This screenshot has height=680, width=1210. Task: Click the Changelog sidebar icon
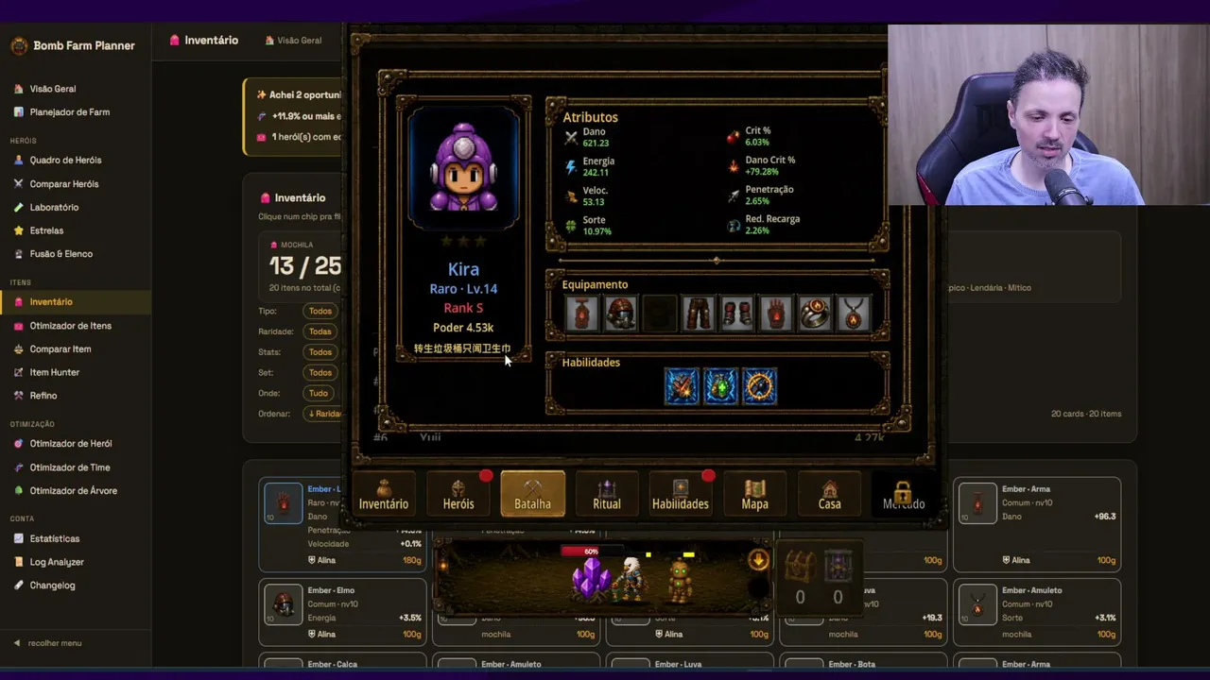[19, 586]
